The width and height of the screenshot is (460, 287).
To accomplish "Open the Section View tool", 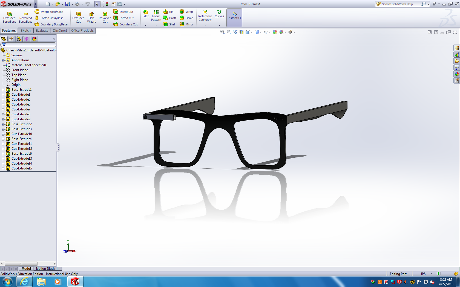I will [241, 32].
